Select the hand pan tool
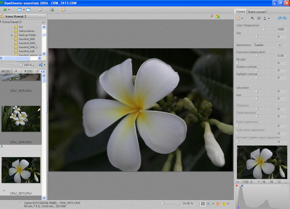 click(217, 204)
